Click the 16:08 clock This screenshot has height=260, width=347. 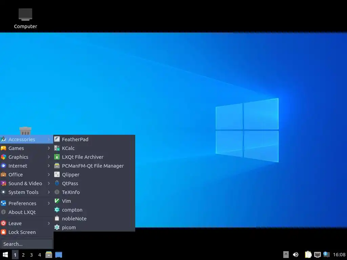pyautogui.click(x=339, y=255)
